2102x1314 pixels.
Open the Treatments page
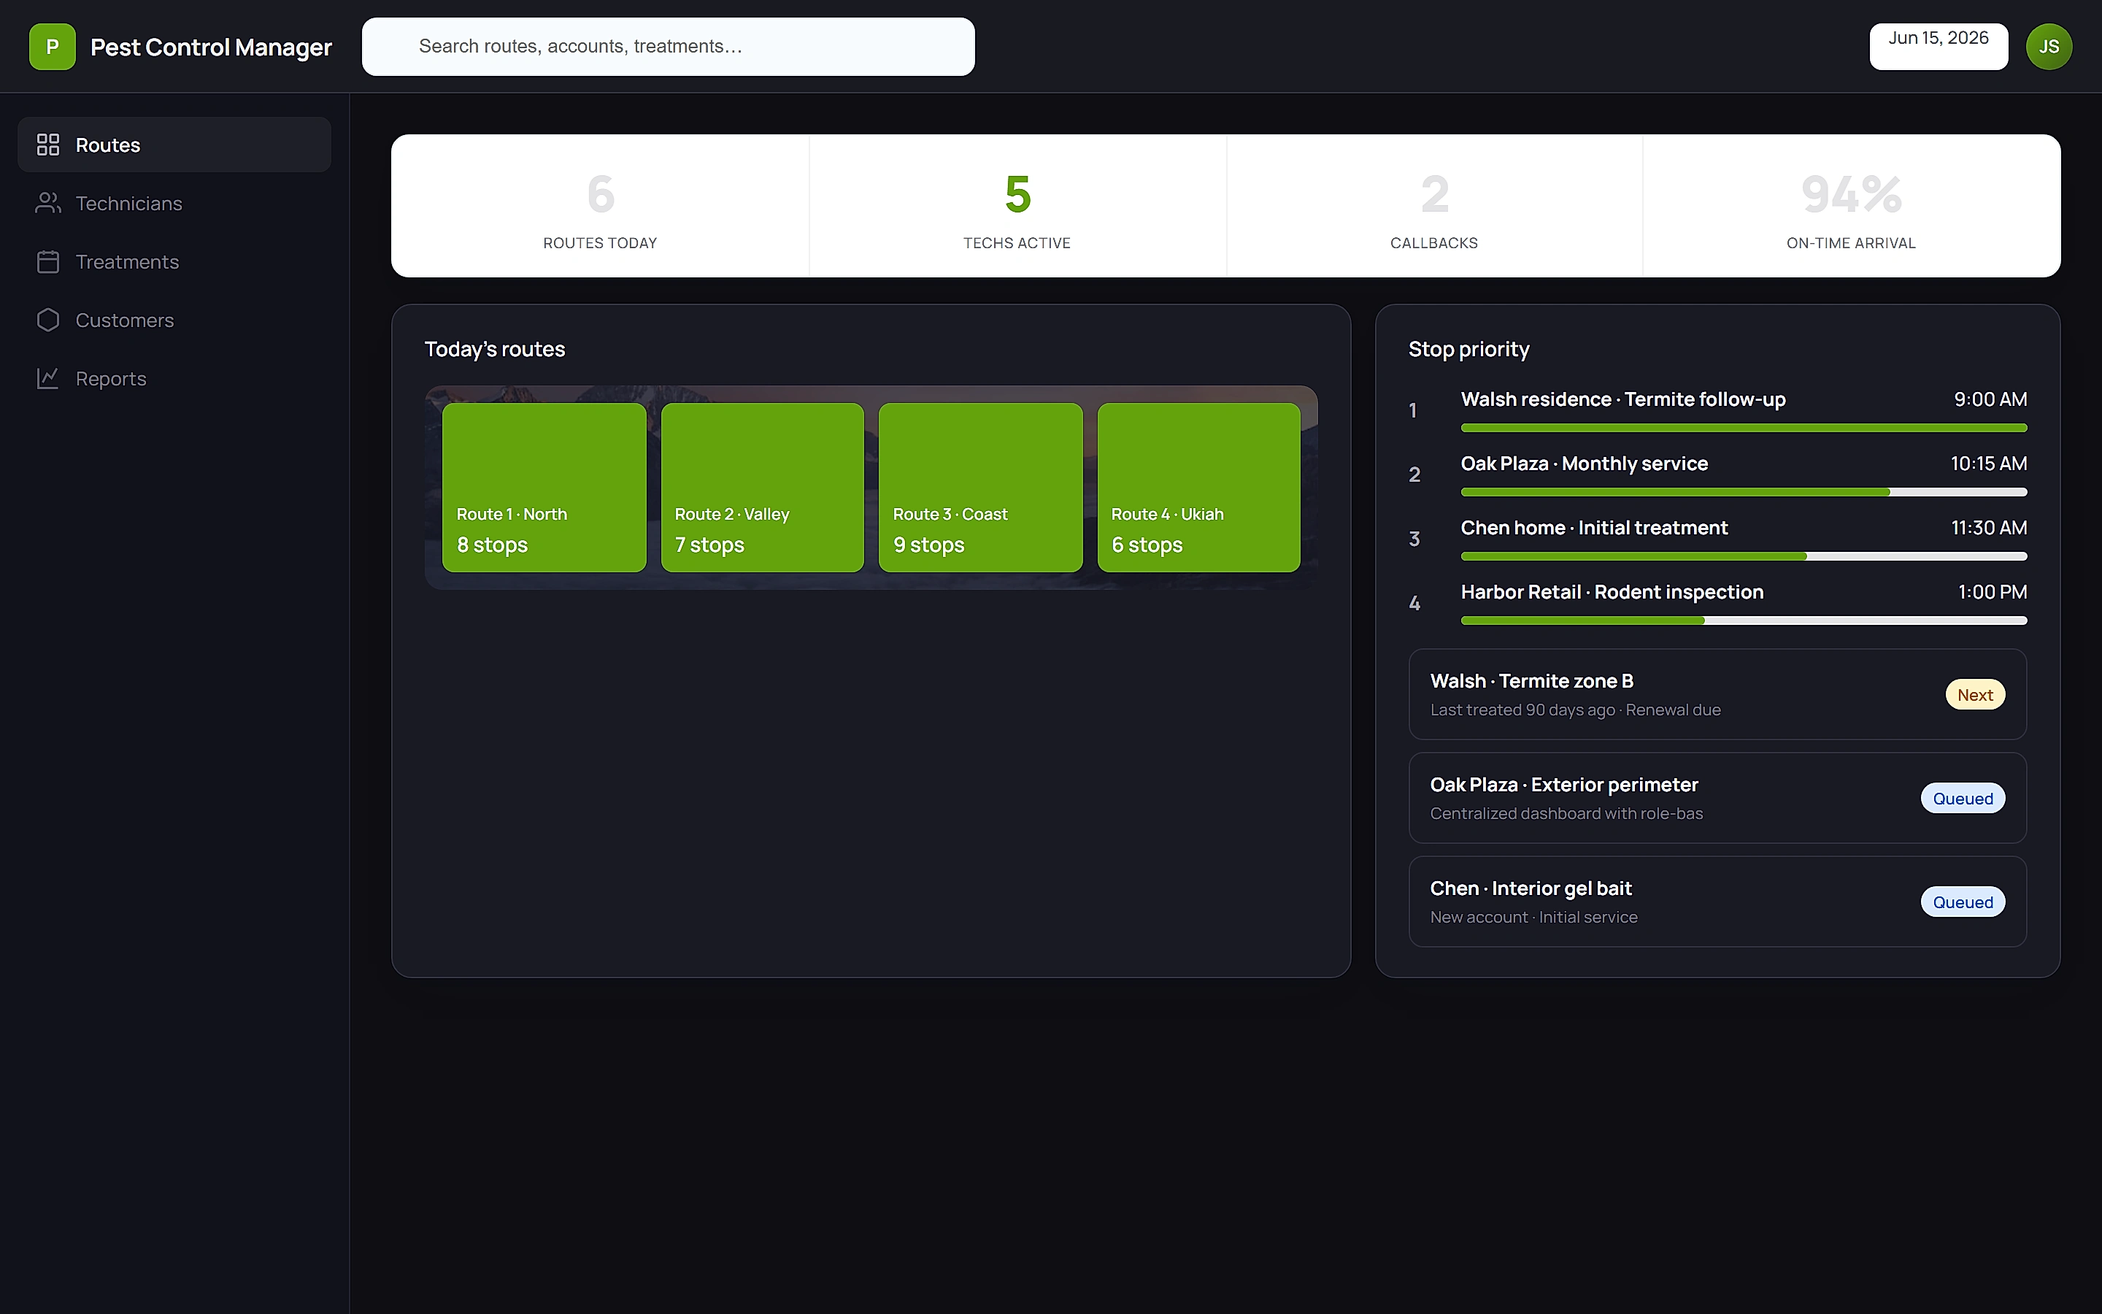click(x=174, y=261)
